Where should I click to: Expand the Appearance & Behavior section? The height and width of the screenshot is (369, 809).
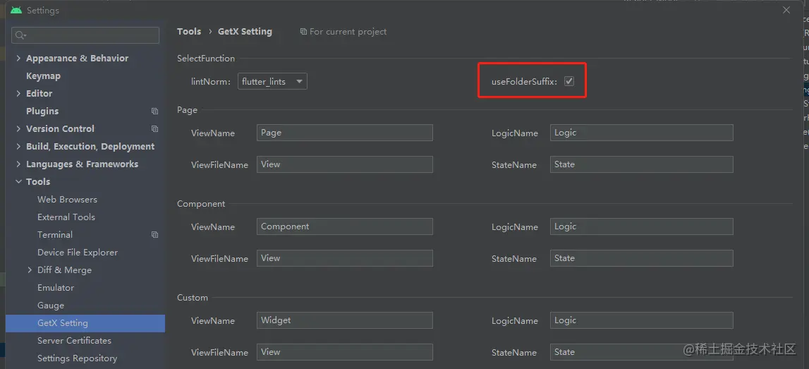pyautogui.click(x=18, y=59)
